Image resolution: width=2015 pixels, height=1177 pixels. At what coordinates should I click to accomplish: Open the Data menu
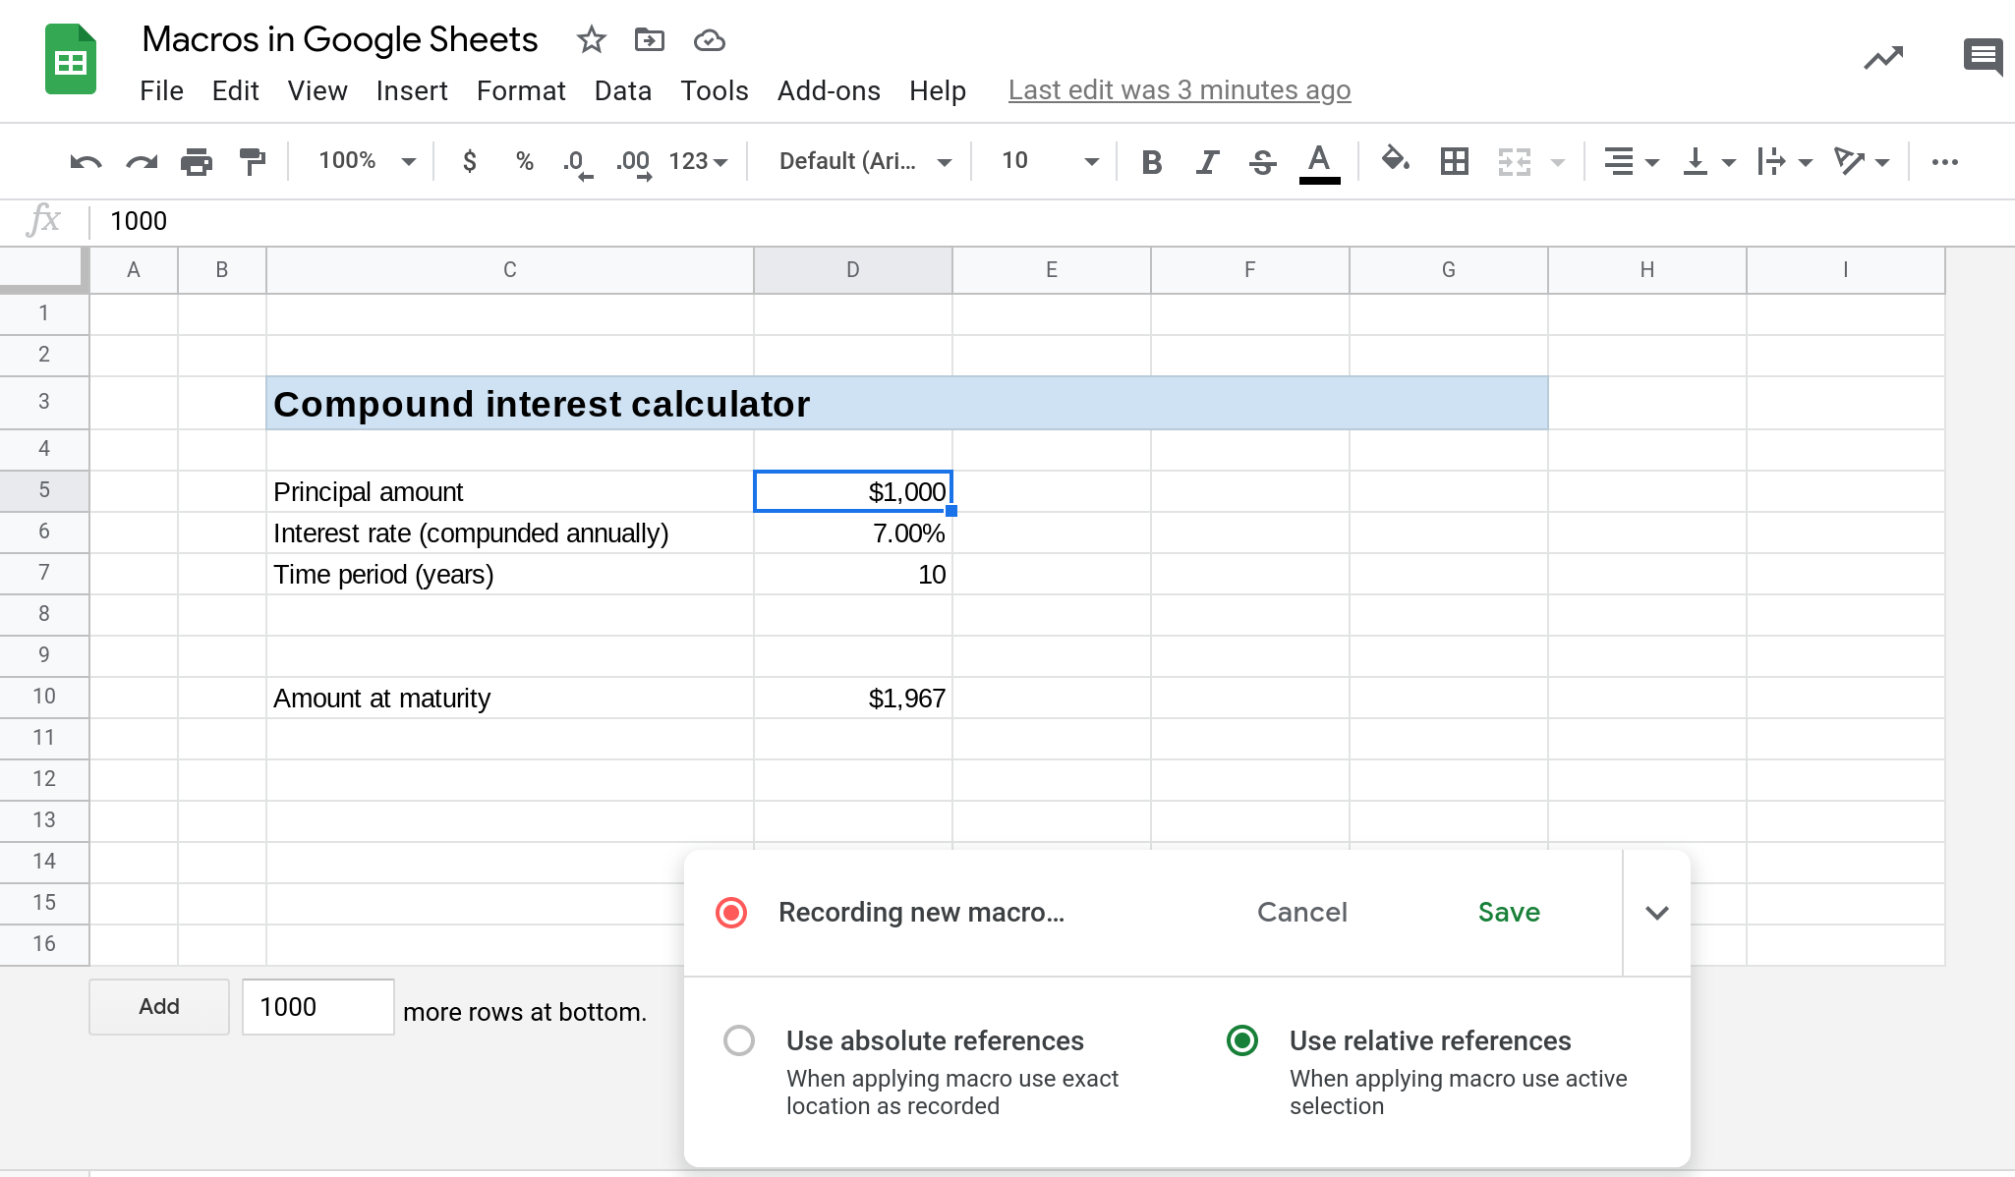point(622,90)
